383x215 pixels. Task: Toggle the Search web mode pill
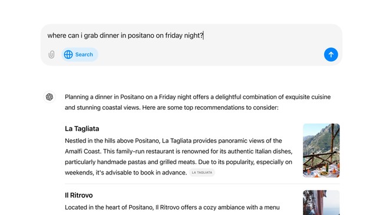80,54
